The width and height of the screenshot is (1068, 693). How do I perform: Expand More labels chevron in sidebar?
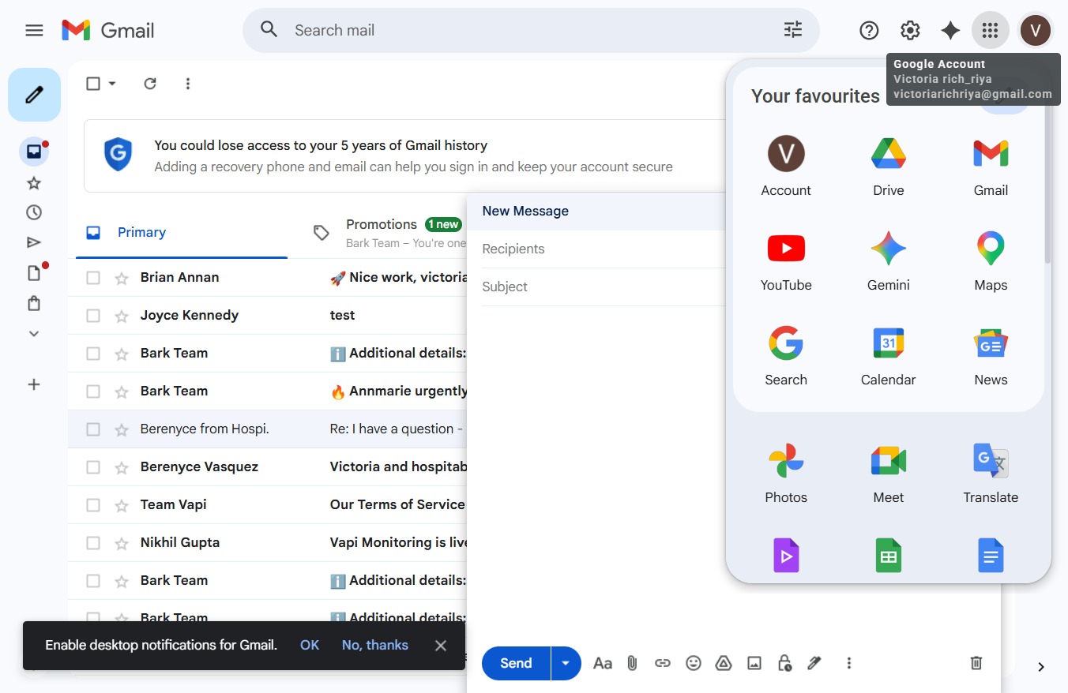(34, 334)
